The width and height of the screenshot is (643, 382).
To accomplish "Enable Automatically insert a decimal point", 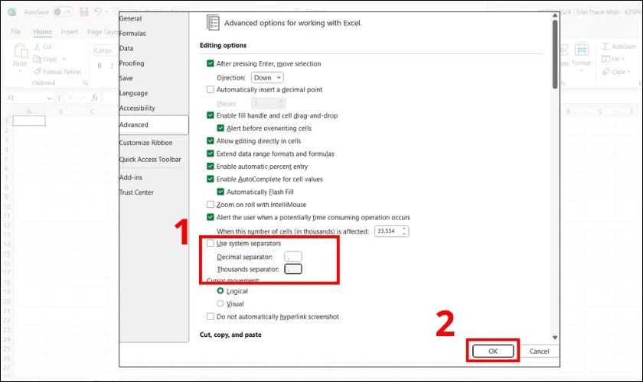I will click(211, 89).
